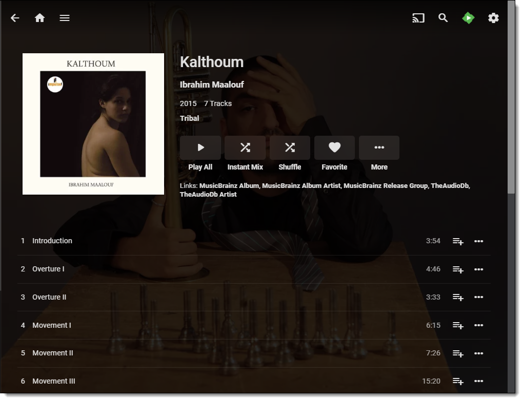Add Movement I to playlist

point(458,325)
